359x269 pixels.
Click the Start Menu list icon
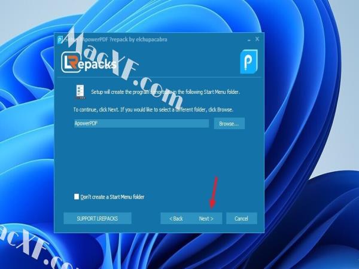tap(80, 91)
